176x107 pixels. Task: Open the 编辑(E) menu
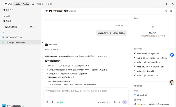40,4
